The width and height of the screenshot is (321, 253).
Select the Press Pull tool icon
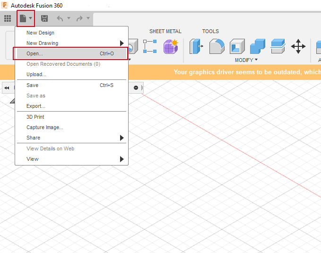(x=196, y=46)
